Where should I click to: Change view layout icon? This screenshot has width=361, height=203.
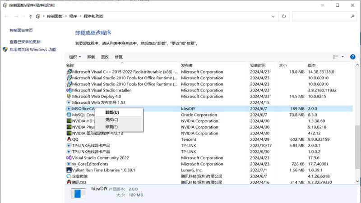click(x=335, y=57)
